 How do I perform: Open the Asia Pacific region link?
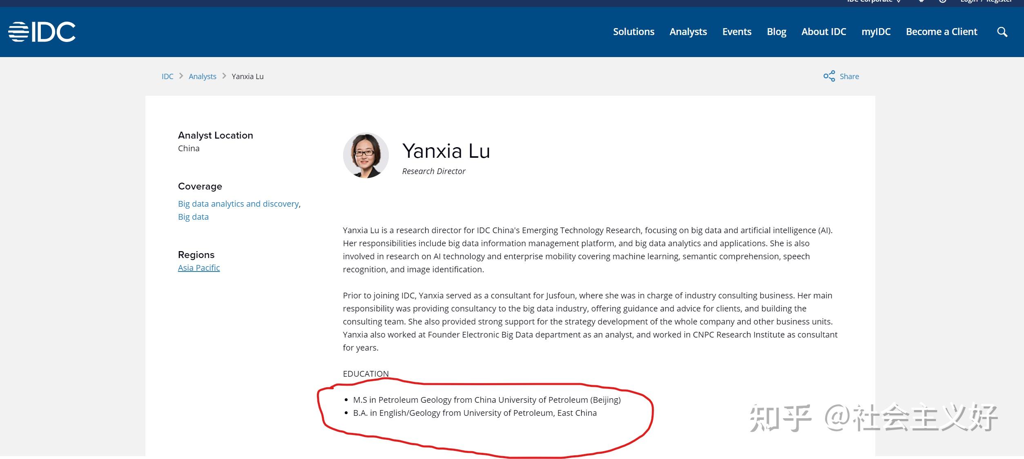199,268
